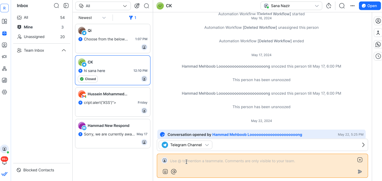The image size is (382, 181).
Task: Collapse the Team Inbox section
Action: pyautogui.click(x=64, y=50)
